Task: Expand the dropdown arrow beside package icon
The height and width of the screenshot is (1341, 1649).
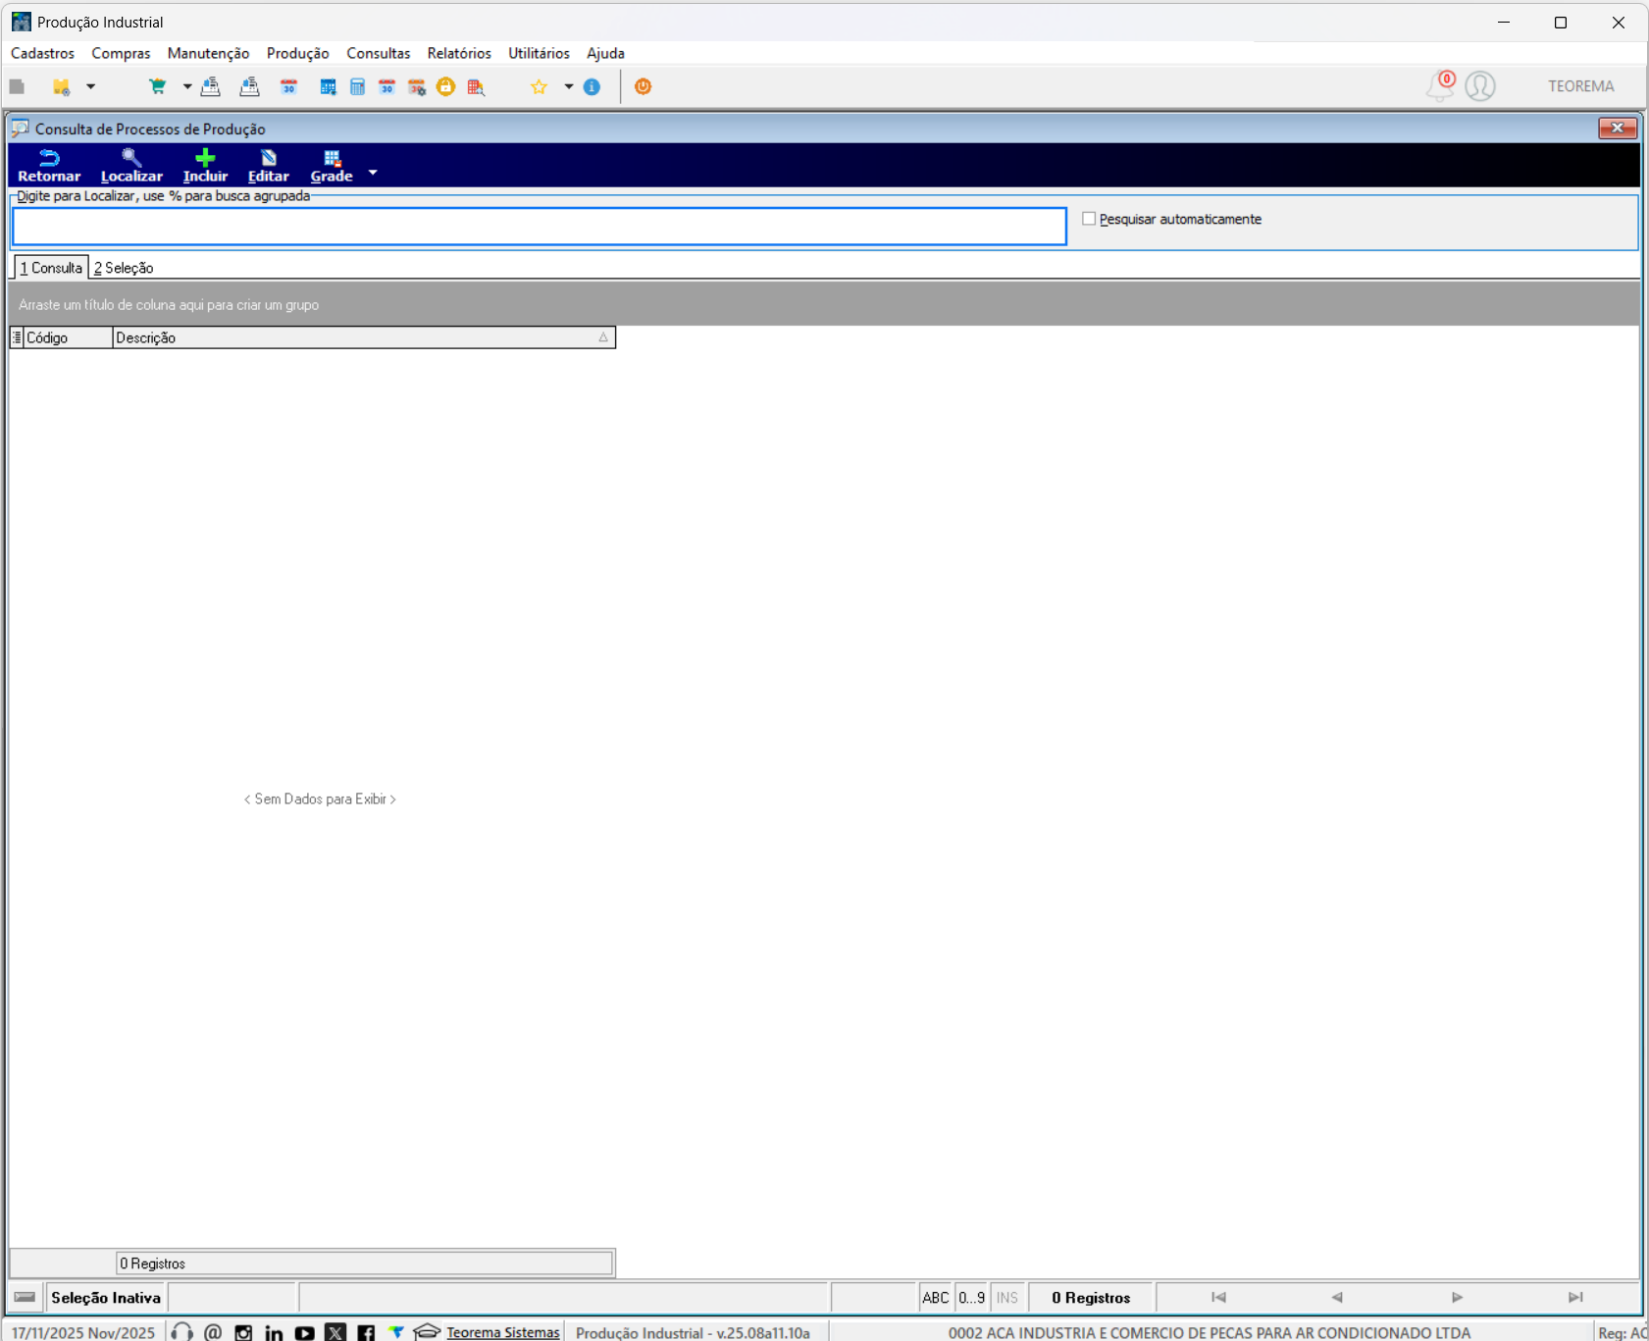Action: point(90,86)
